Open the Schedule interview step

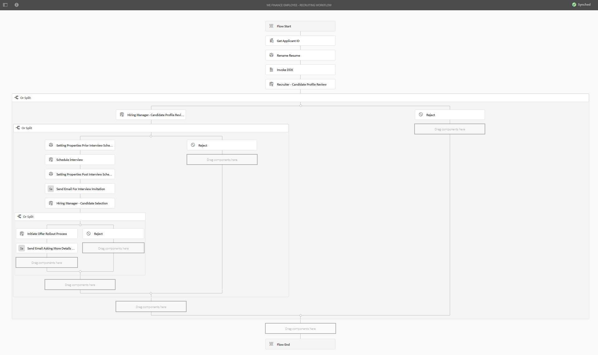[80, 160]
